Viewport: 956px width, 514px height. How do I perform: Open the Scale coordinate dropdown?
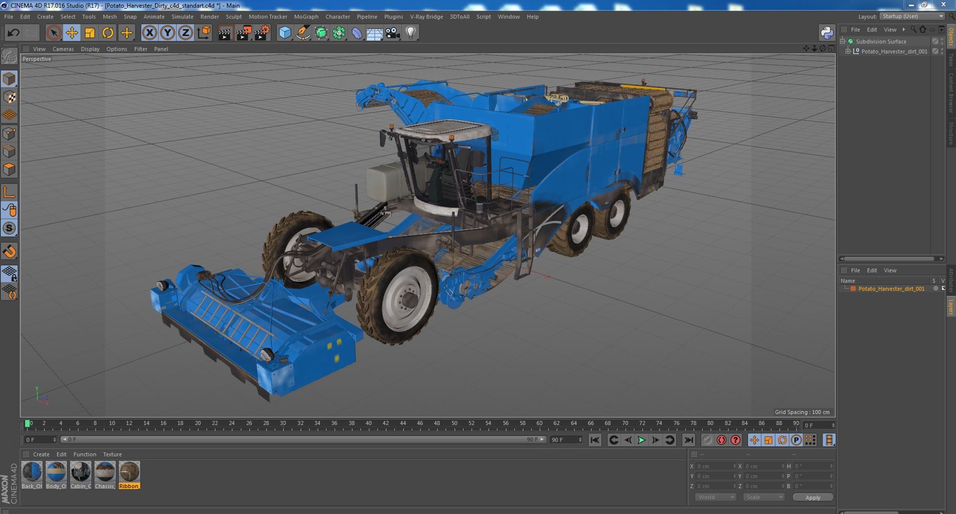point(763,497)
